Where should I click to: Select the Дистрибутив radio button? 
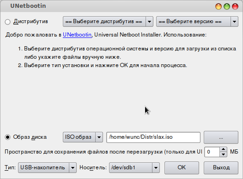click(7, 22)
